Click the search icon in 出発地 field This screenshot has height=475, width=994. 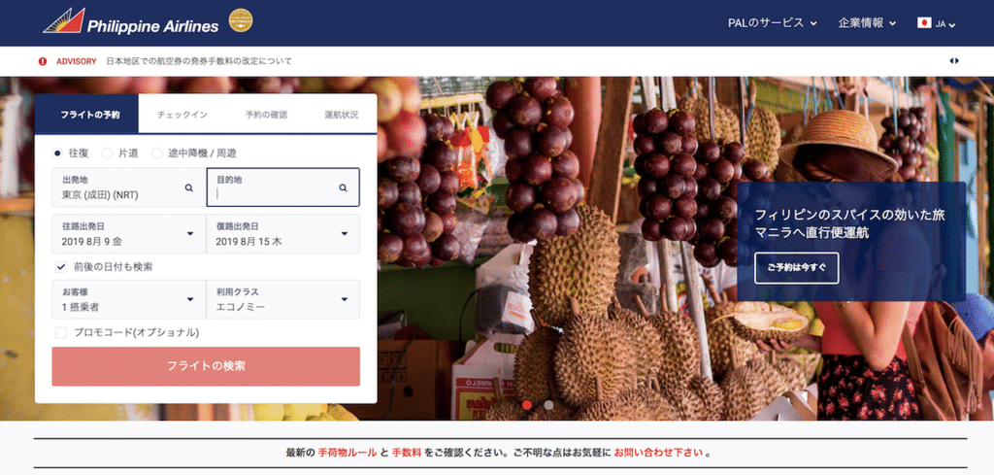[189, 187]
